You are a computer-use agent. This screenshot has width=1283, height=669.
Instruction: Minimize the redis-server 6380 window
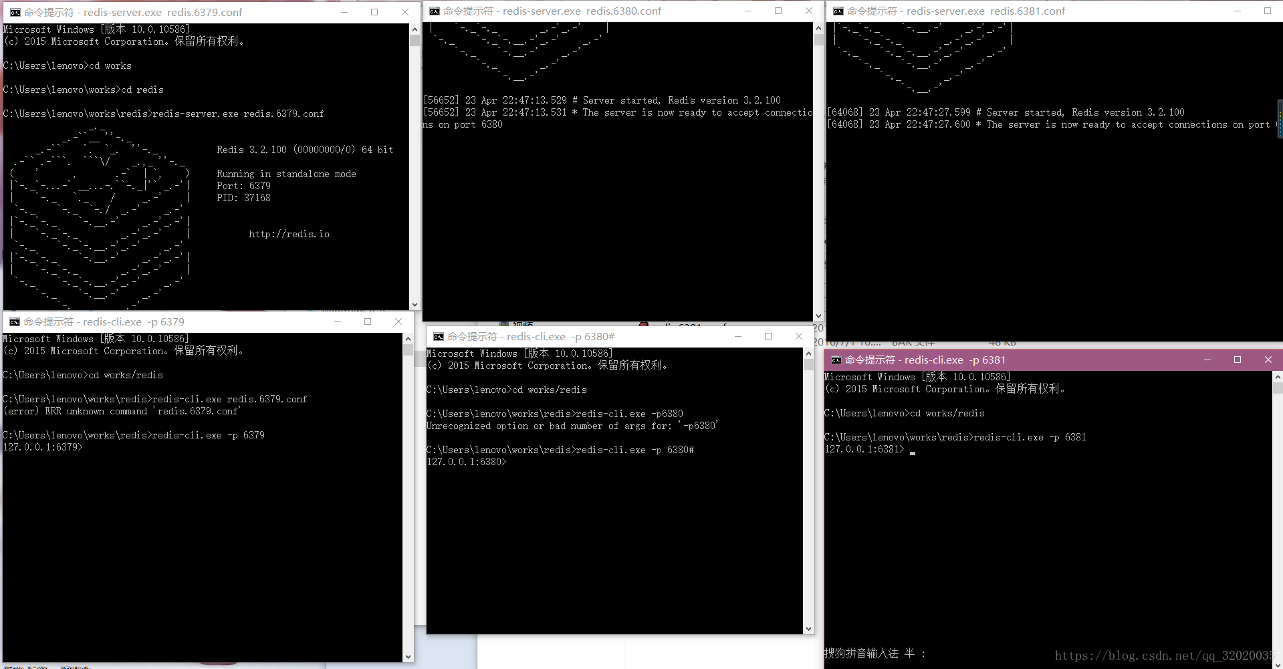(x=748, y=11)
